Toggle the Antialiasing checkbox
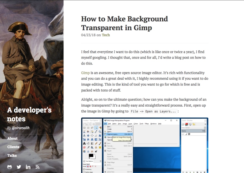The width and height of the screenshot is (244, 173). (x=84, y=169)
